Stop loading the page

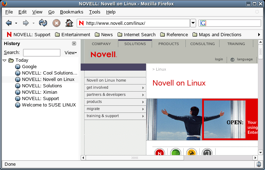pyautogui.click(x=56, y=23)
